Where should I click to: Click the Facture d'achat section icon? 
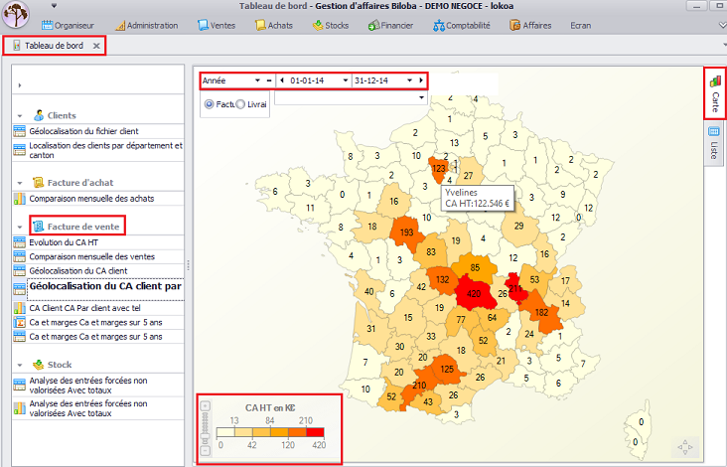pos(39,183)
